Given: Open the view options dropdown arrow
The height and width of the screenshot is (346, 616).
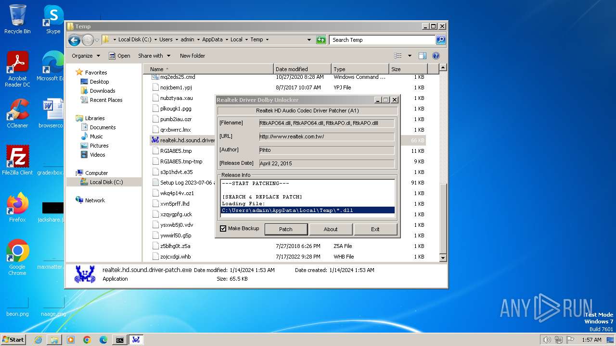Looking at the screenshot, I should (410, 56).
